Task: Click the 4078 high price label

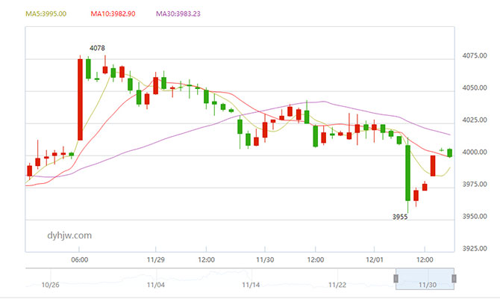Action: 97,48
